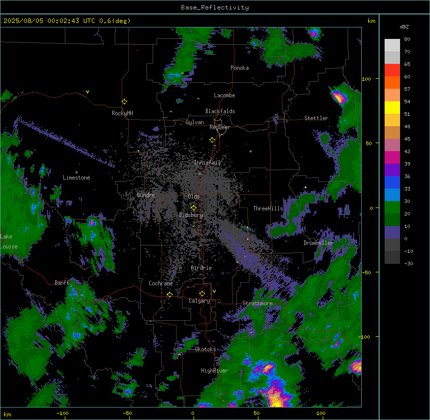
Task: Click the Olds town label
Action: coord(194,197)
